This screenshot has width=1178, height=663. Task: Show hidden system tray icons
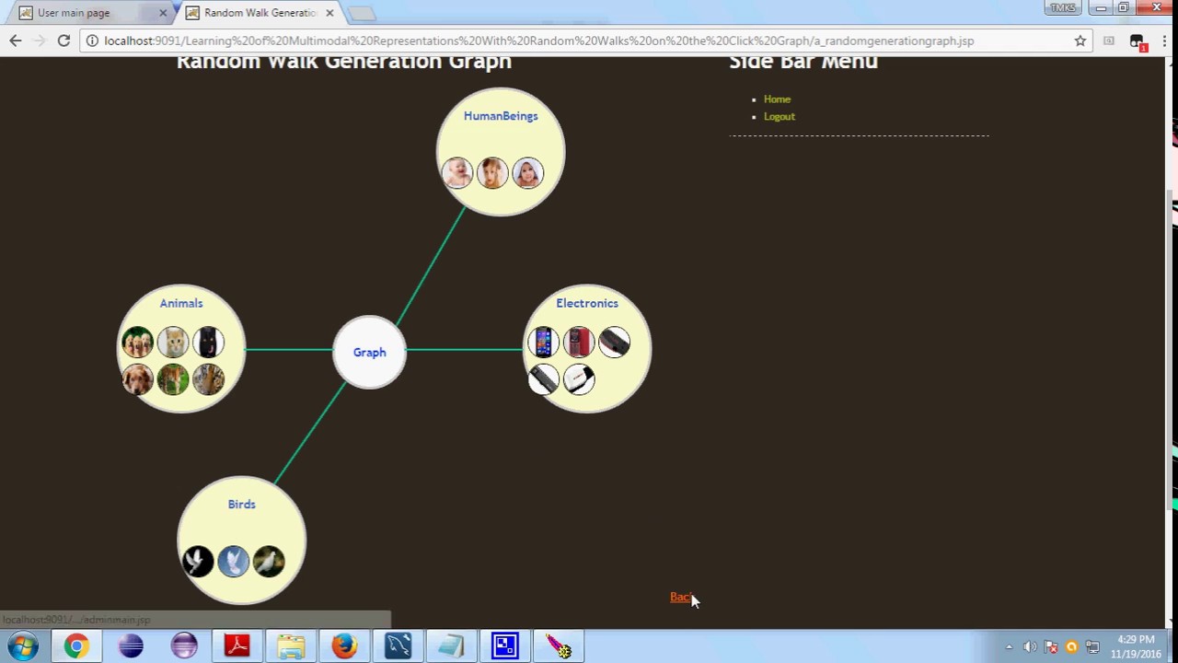pos(1009,647)
